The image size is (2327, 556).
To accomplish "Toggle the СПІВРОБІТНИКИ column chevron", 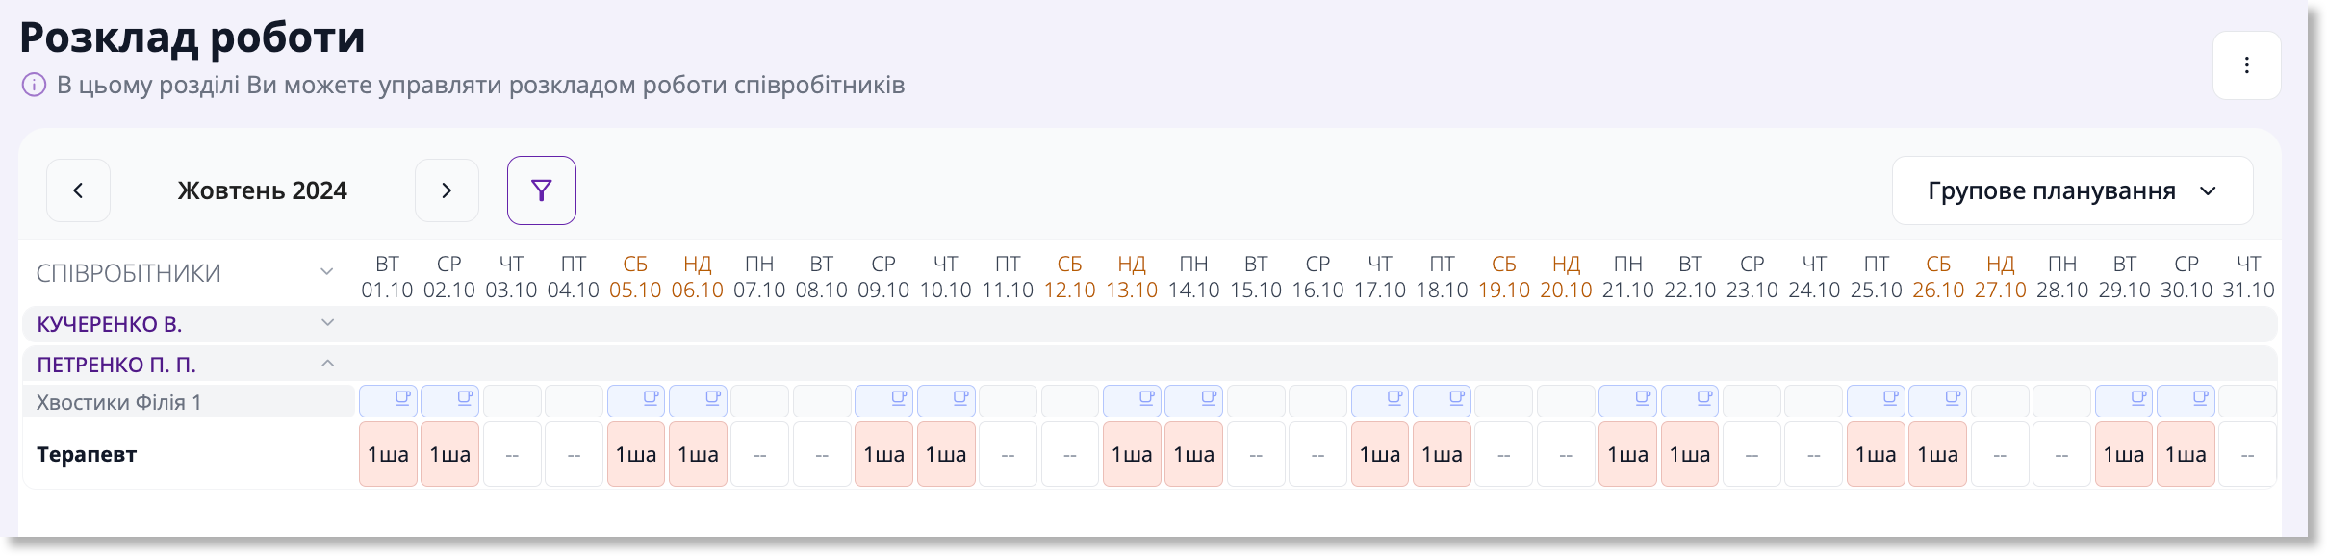I will click(327, 272).
